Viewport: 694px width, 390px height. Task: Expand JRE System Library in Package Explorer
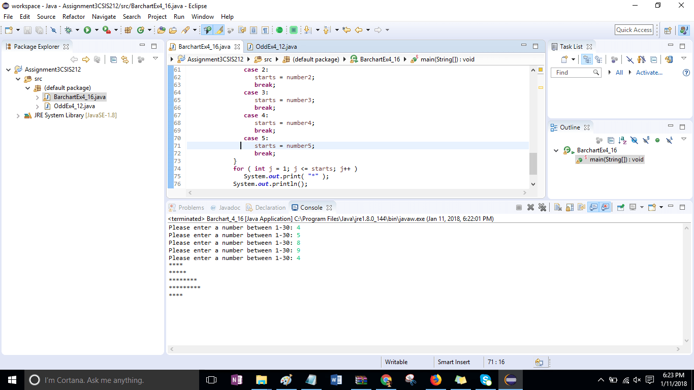tap(19, 115)
